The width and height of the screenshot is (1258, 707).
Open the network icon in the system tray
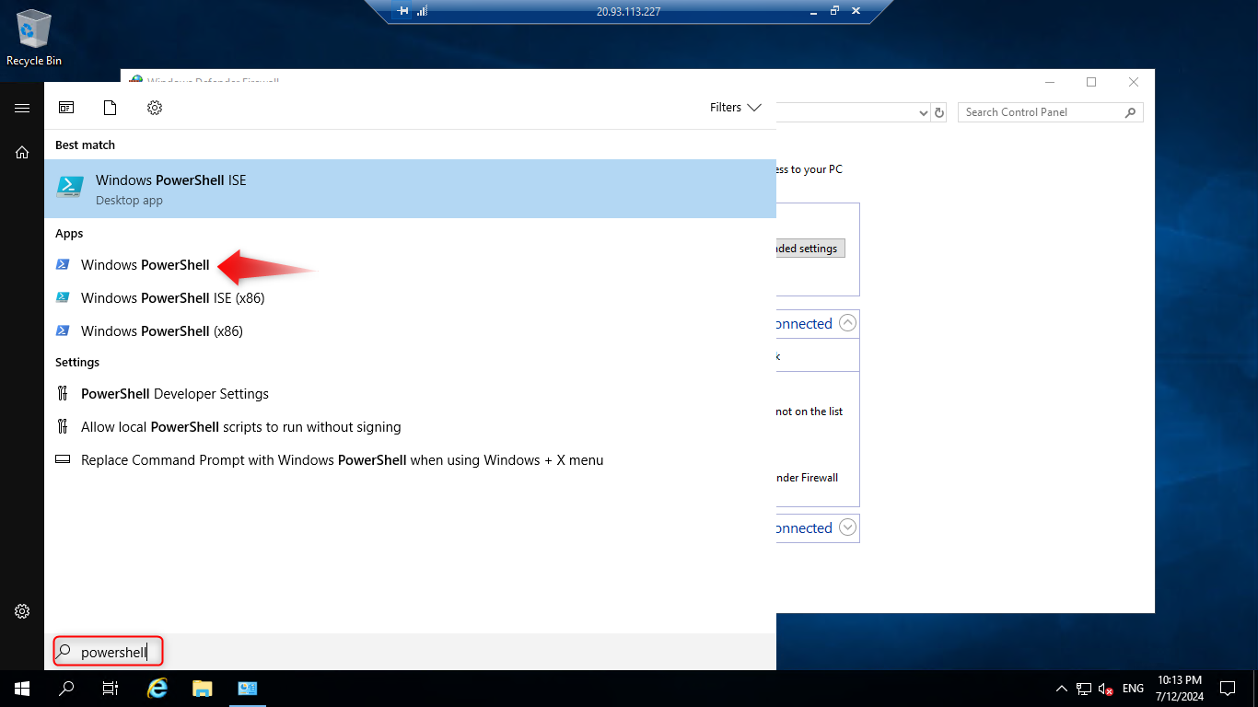point(1083,689)
